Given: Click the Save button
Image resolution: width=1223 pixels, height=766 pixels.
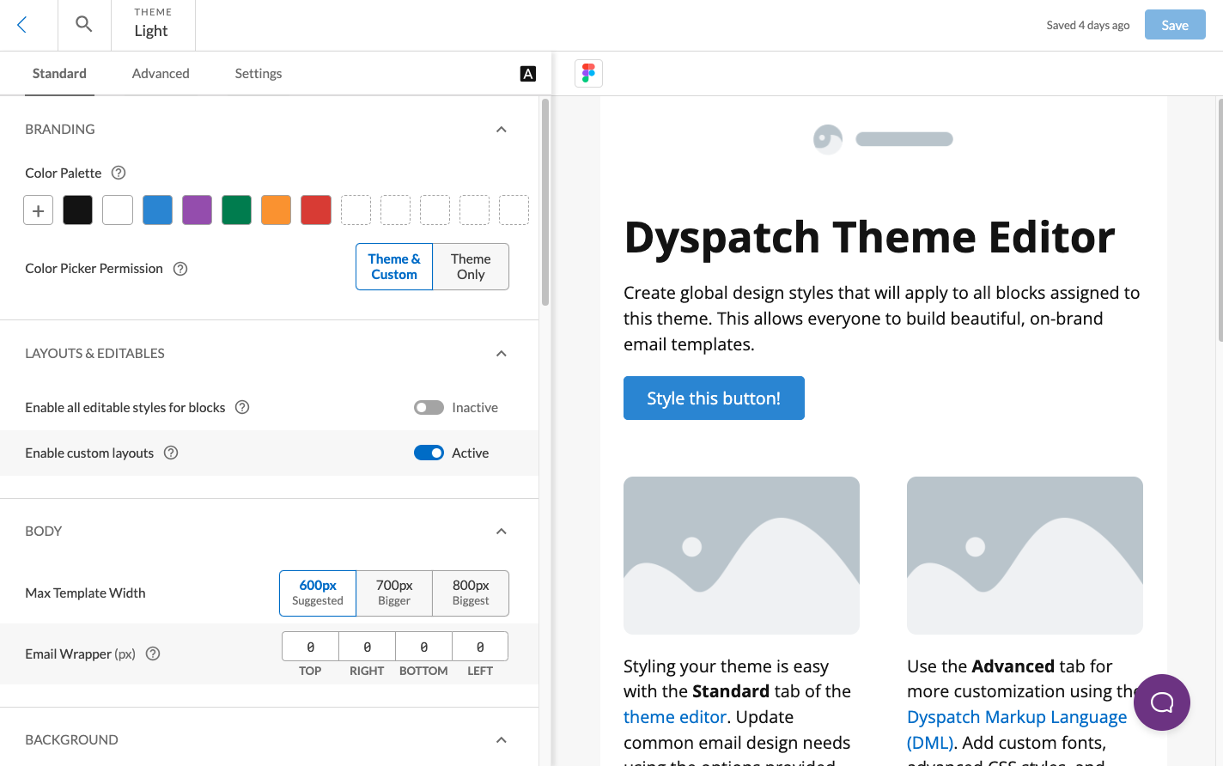Looking at the screenshot, I should (1175, 25).
